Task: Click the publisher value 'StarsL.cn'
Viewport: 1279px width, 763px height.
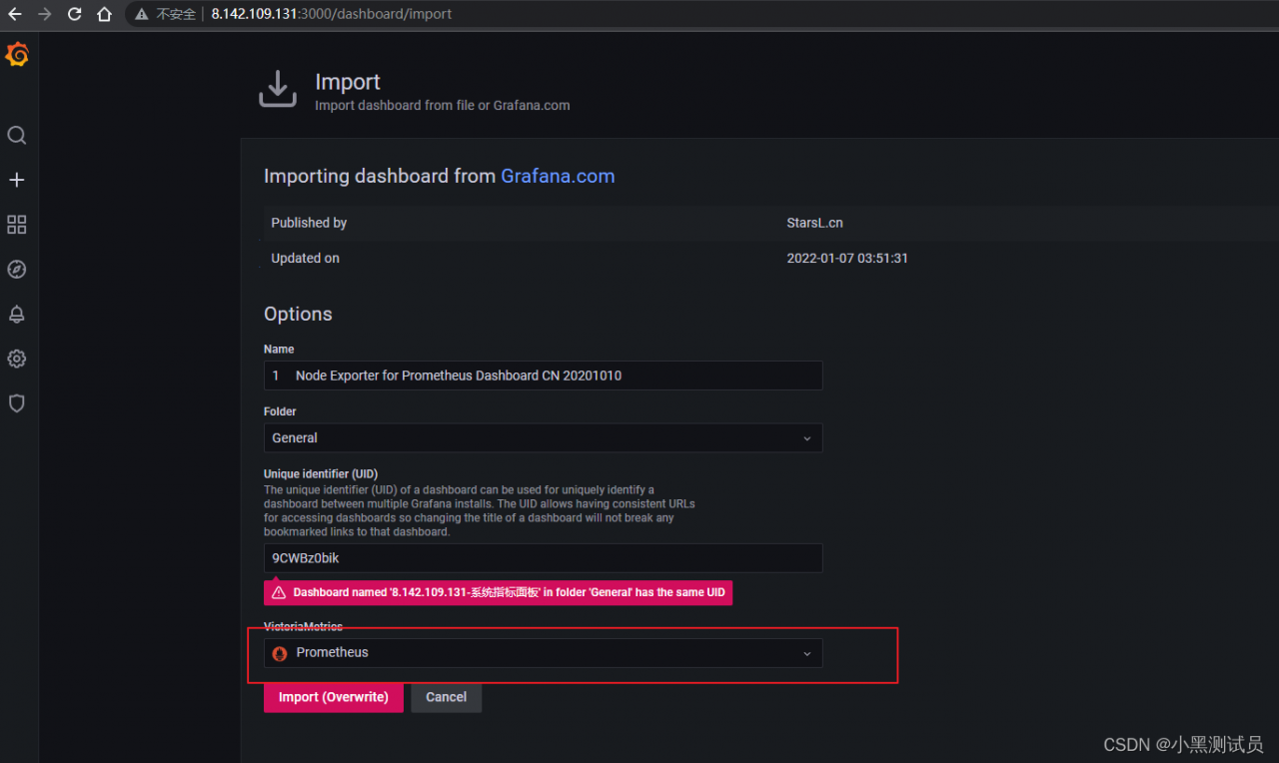Action: pos(814,223)
